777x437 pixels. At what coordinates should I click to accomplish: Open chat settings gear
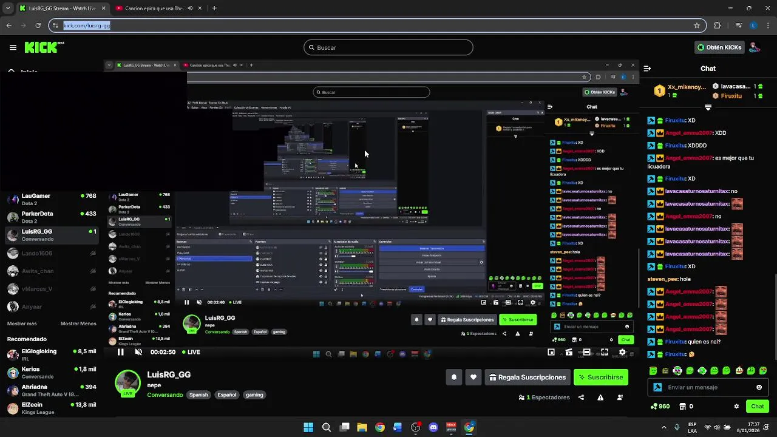point(736,406)
